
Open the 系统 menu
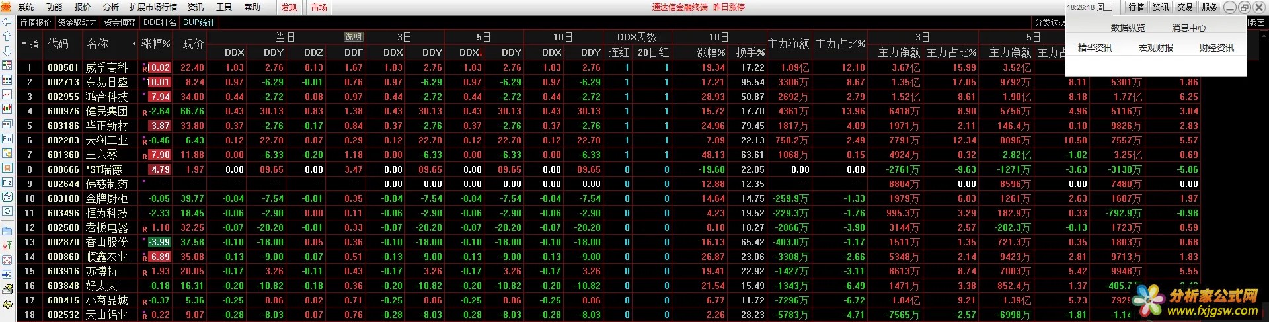(26, 7)
